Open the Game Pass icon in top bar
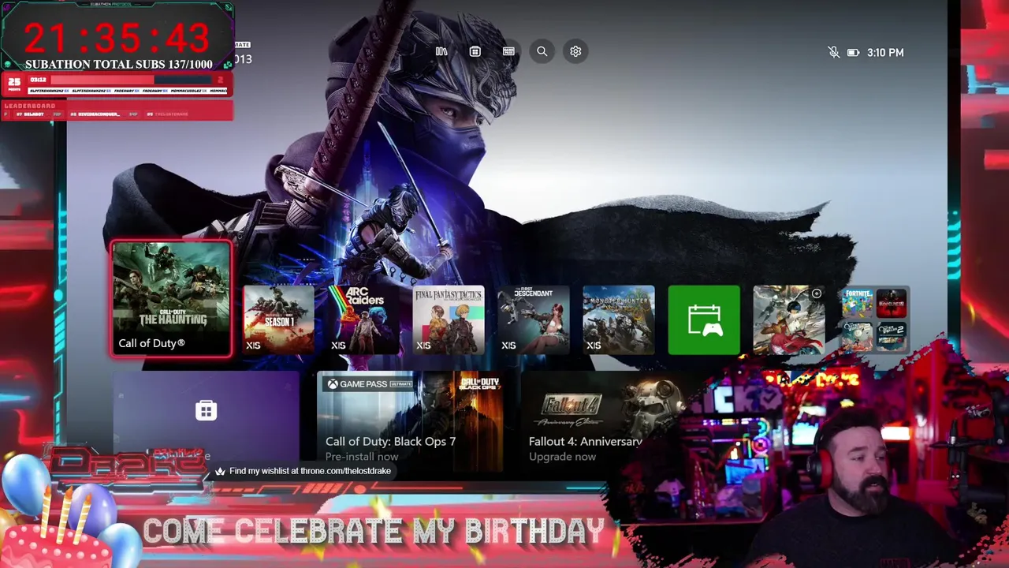The width and height of the screenshot is (1009, 568). coord(508,51)
